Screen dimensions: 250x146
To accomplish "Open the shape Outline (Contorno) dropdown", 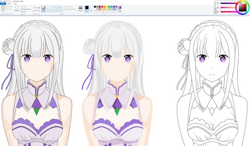I will click(x=69, y=6).
